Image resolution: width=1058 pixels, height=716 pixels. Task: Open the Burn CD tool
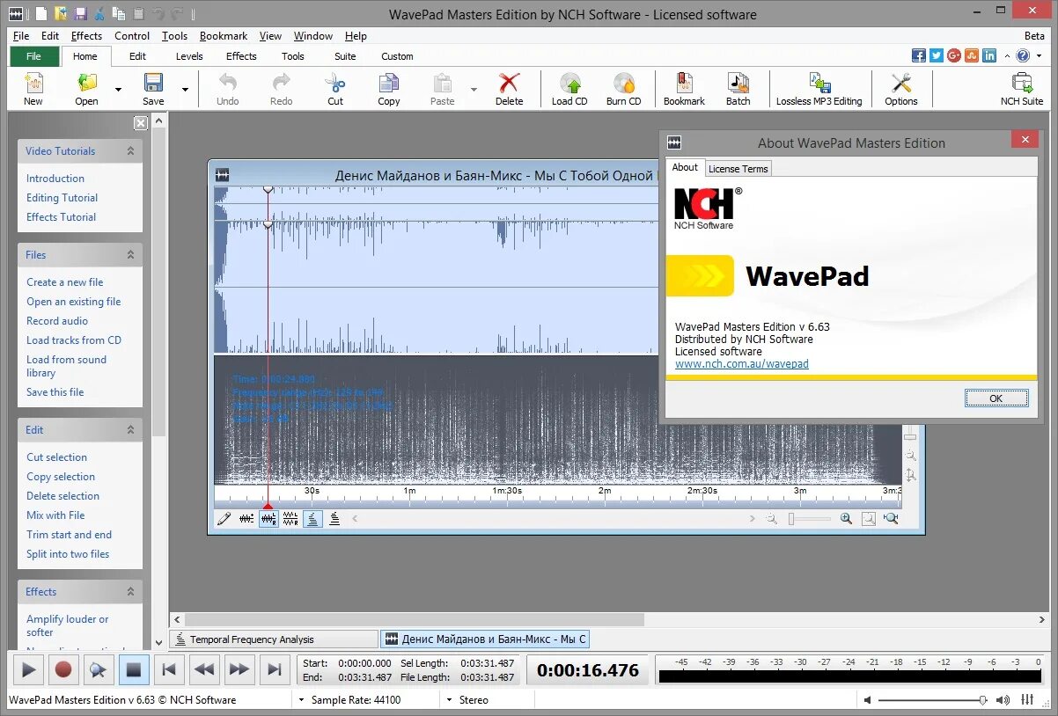pos(623,89)
